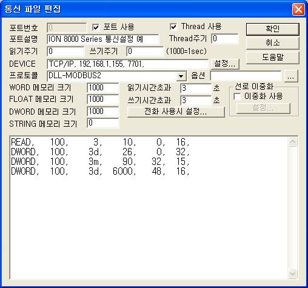Toggle the Thread 사용 checkbox
308x288 pixels.
click(173, 27)
